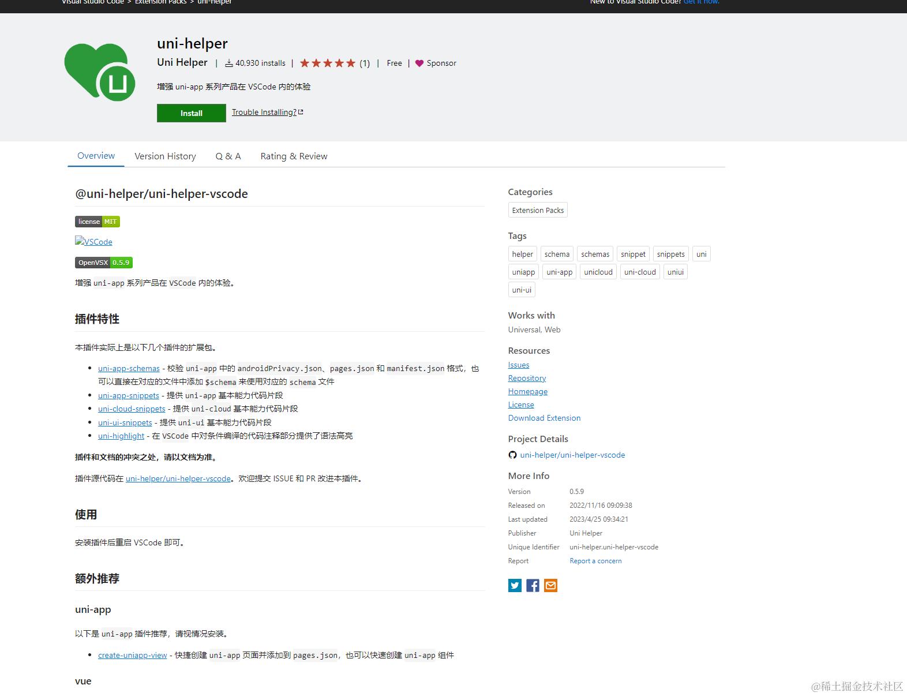Open the uni-app-snippets link
The width and height of the screenshot is (907, 696).
(x=129, y=395)
